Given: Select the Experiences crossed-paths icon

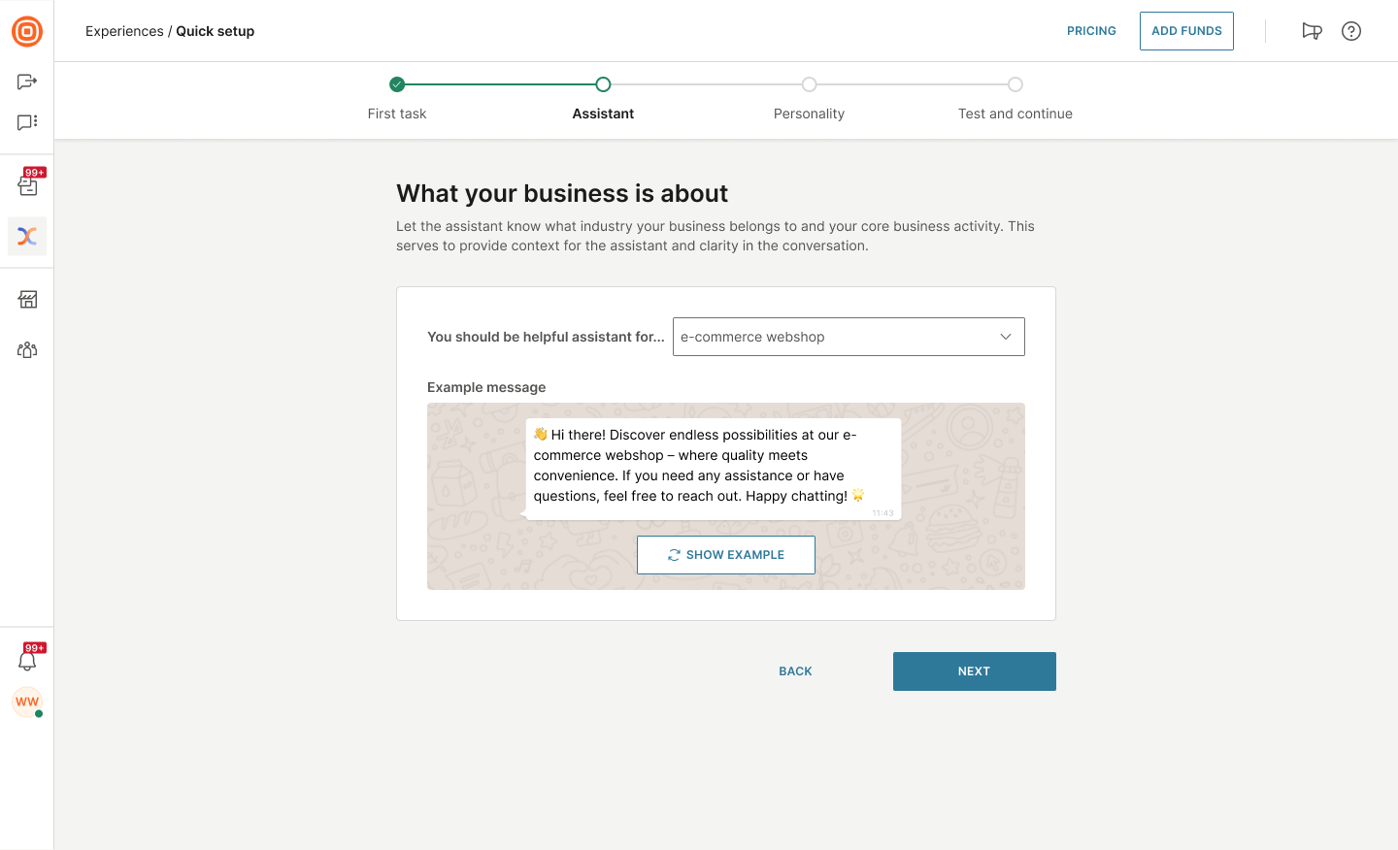Looking at the screenshot, I should [27, 236].
